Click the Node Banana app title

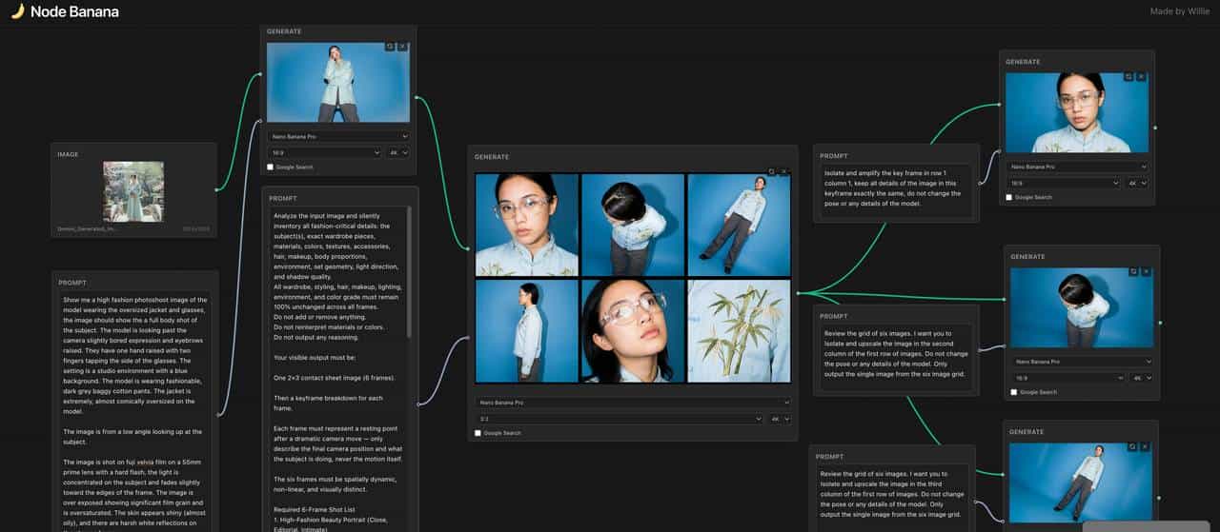pyautogui.click(x=74, y=11)
